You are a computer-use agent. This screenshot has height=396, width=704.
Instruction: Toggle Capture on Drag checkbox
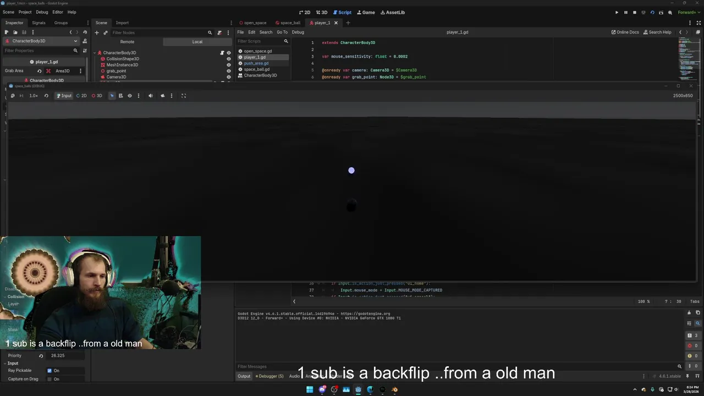[50, 379]
